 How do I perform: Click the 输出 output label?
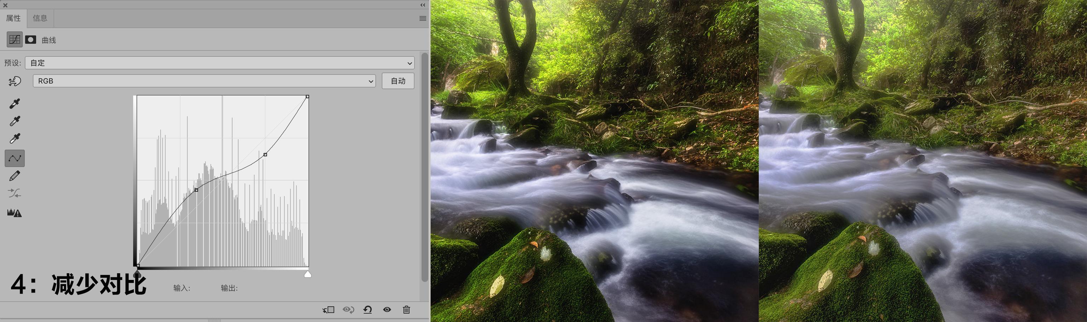click(229, 288)
